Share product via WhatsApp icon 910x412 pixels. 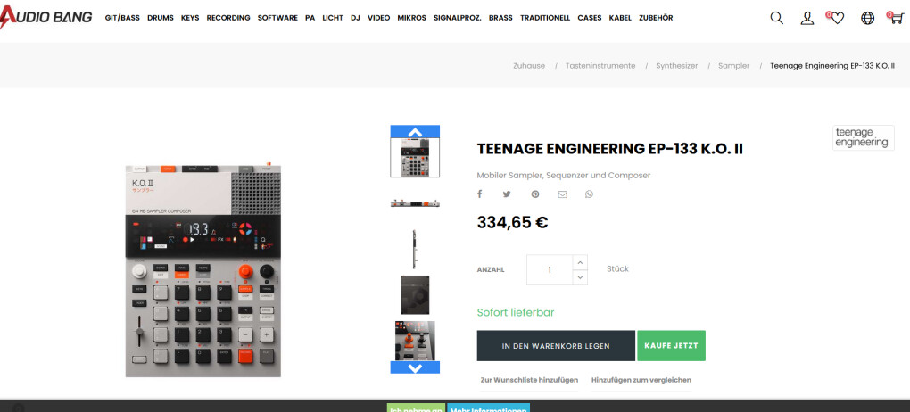pyautogui.click(x=590, y=194)
